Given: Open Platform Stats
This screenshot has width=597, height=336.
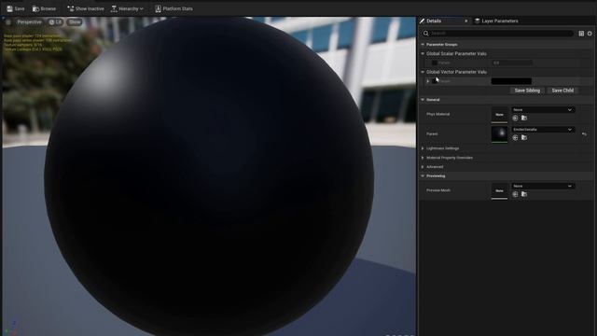Looking at the screenshot, I should pyautogui.click(x=174, y=8).
